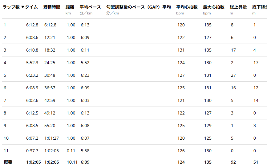This screenshot has height=167, width=267.
Task: Select total ascent 92 in summary row
Action: point(233,162)
